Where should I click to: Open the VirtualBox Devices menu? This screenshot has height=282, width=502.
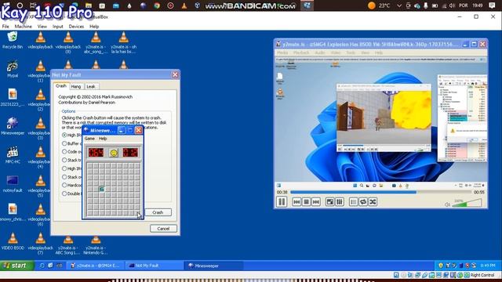coord(76,27)
